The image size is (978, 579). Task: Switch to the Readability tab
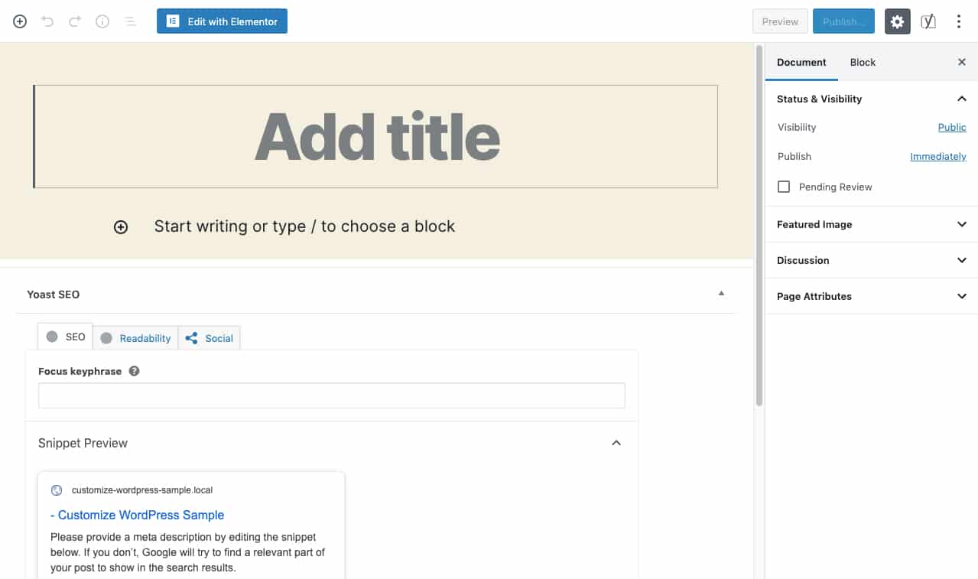[x=144, y=337]
